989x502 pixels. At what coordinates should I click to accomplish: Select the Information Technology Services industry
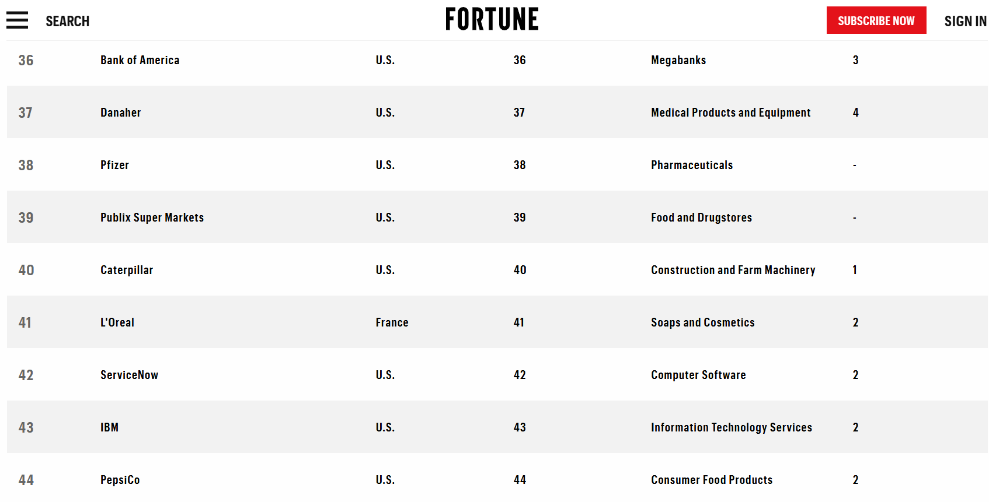point(732,427)
